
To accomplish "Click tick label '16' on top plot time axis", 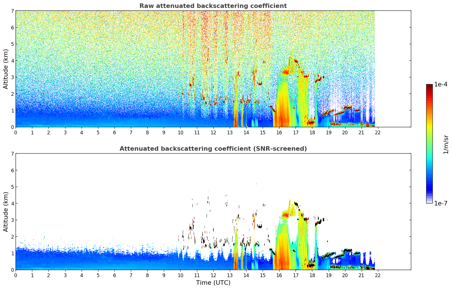I will (x=279, y=133).
